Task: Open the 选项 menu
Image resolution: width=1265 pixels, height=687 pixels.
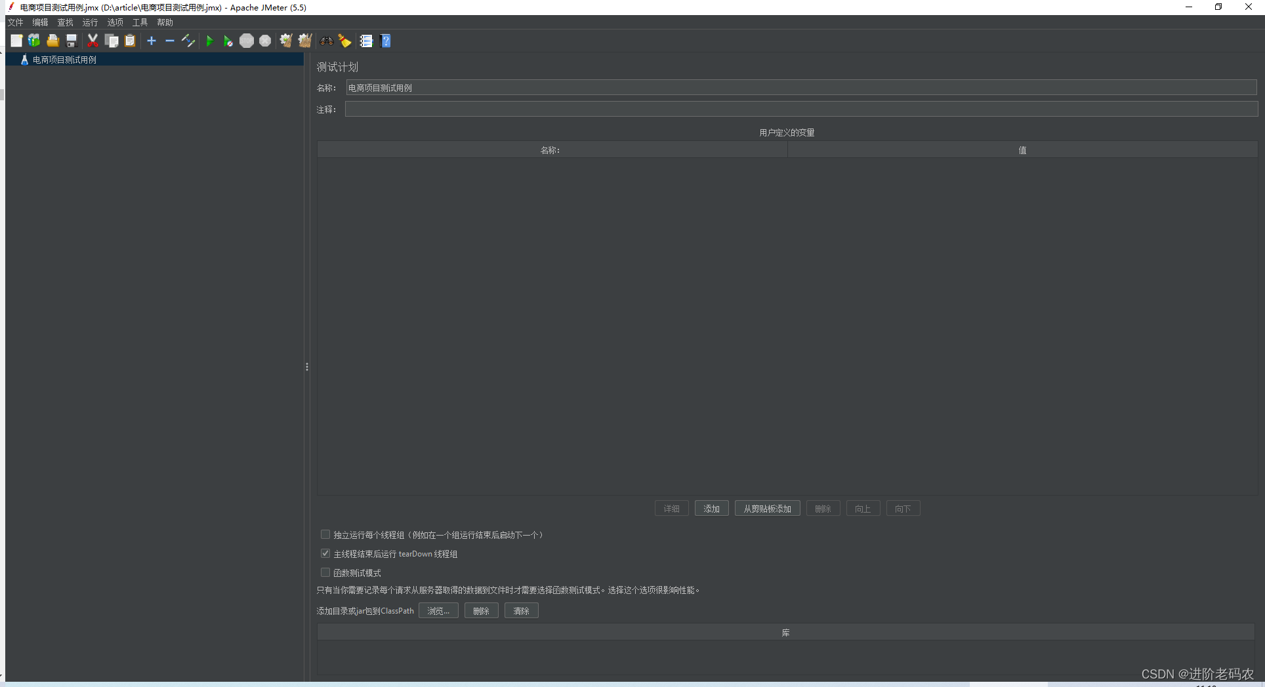Action: [115, 22]
